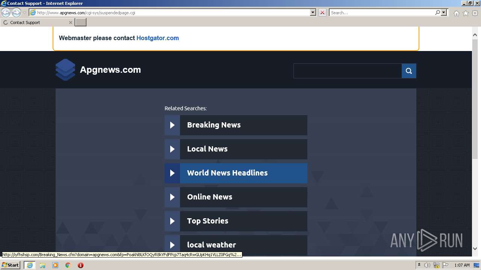Expand the address bar autocomplete dropdown

tap(313, 12)
